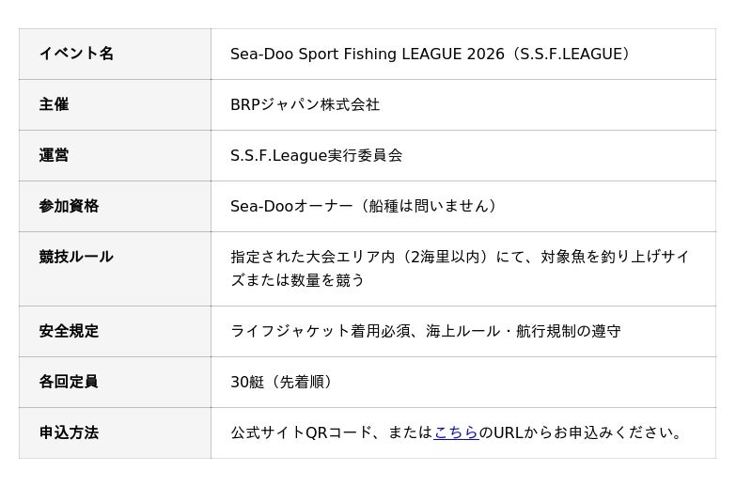This screenshot has width=752, height=487.
Task: Click the 安全規定 row label
Action: click(69, 331)
